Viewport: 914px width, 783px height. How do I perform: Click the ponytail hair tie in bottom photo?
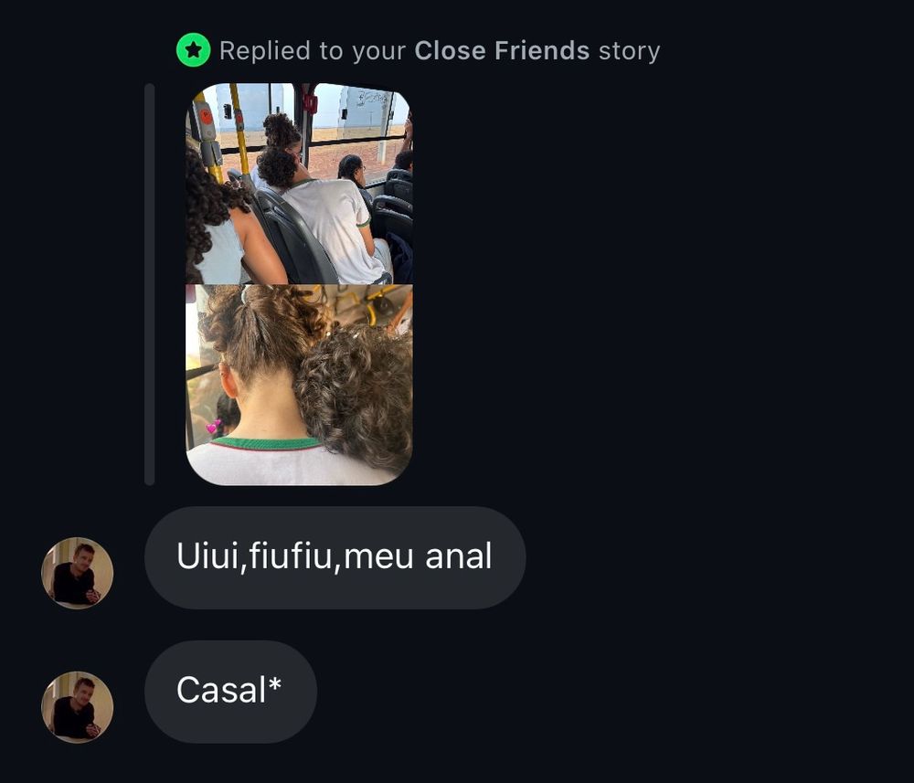(246, 292)
